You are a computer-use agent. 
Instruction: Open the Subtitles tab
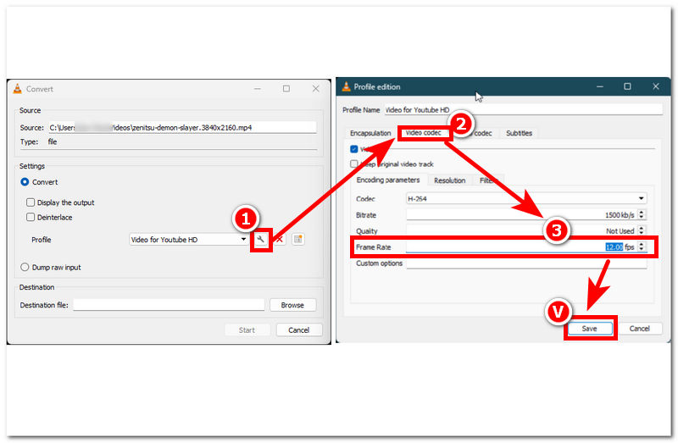pos(520,133)
